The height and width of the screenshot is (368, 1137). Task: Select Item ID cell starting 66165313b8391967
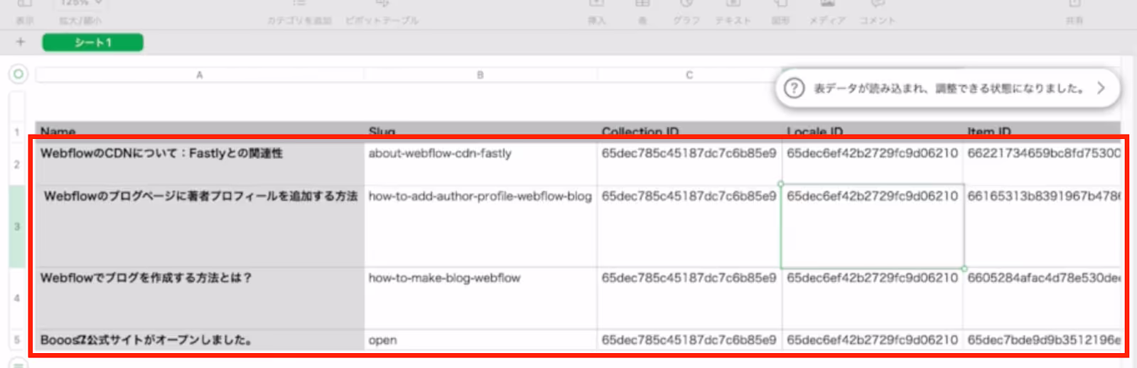pyautogui.click(x=1042, y=226)
